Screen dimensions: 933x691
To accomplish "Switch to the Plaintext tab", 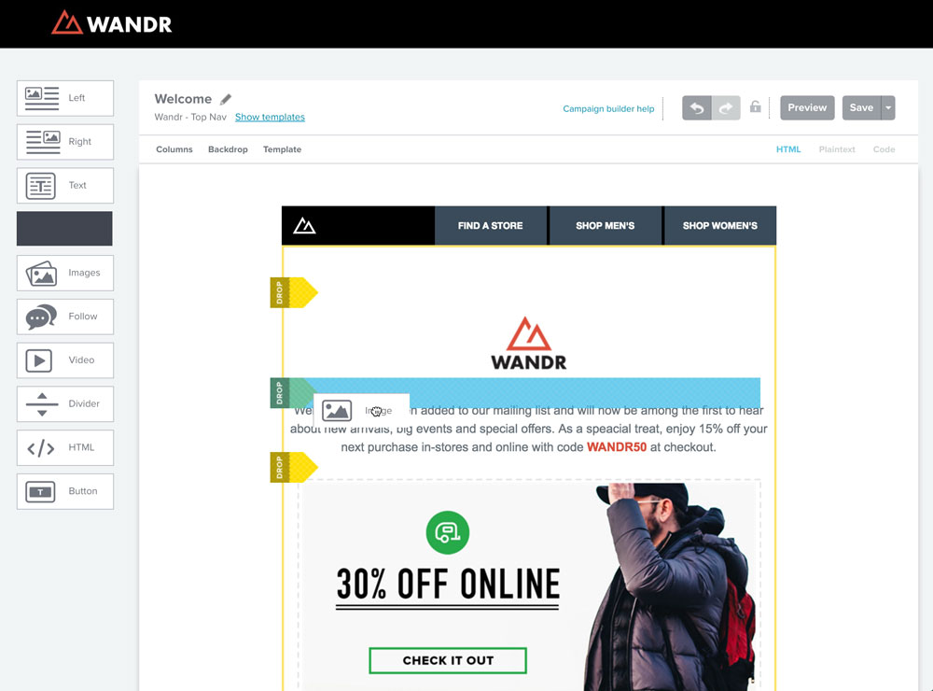I will pyautogui.click(x=837, y=149).
